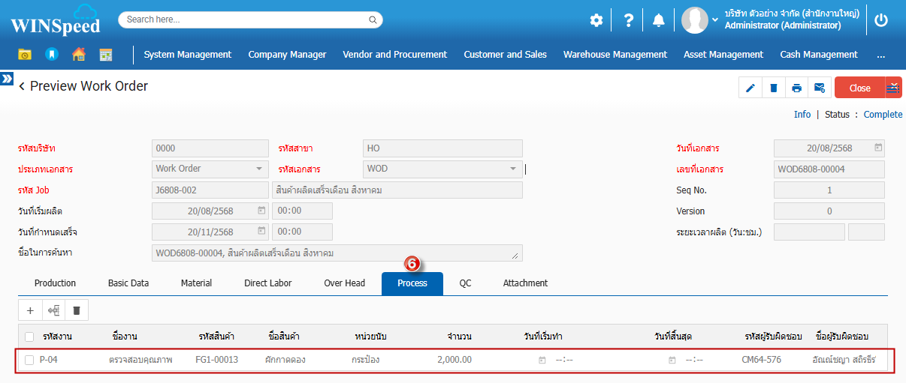Click the Search here input box
Screen dimensions: 906x383
(x=250, y=19)
